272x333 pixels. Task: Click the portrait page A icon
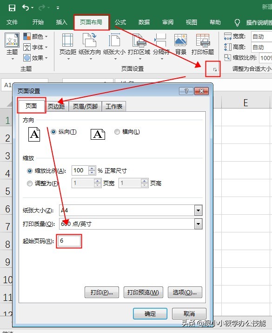34,134
